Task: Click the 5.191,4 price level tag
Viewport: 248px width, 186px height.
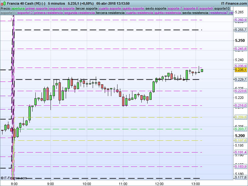Action: pyautogui.click(x=241, y=152)
